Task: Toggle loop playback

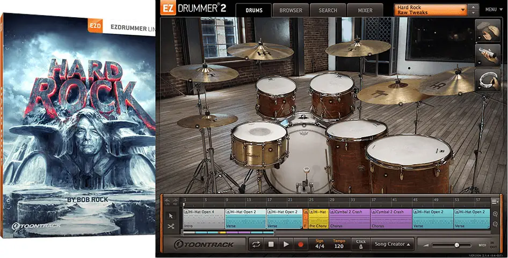Action: 256,245
